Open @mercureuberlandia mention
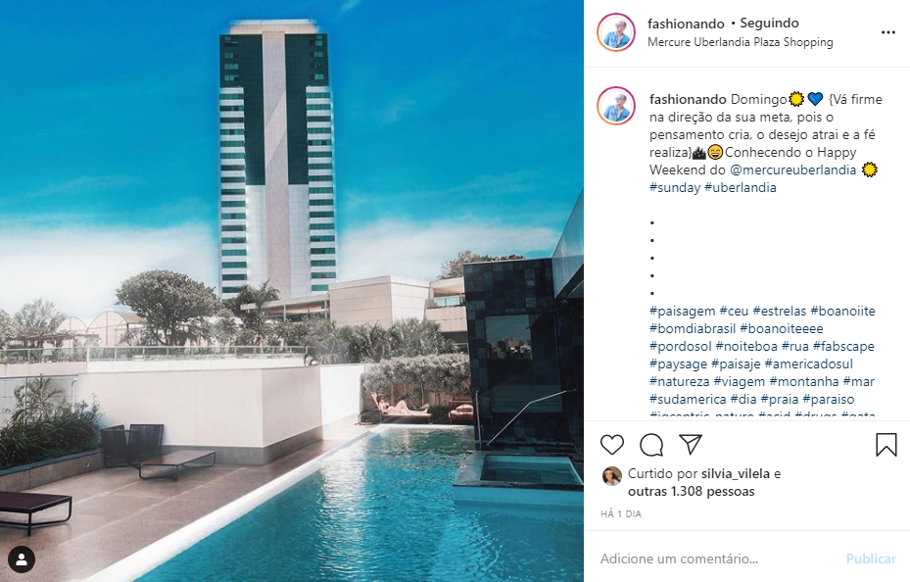The height and width of the screenshot is (582, 910). click(x=793, y=170)
